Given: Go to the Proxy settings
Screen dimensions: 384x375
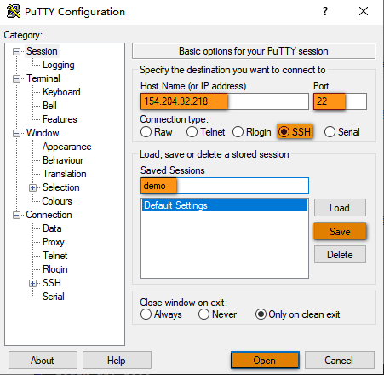Looking at the screenshot, I should (54, 242).
